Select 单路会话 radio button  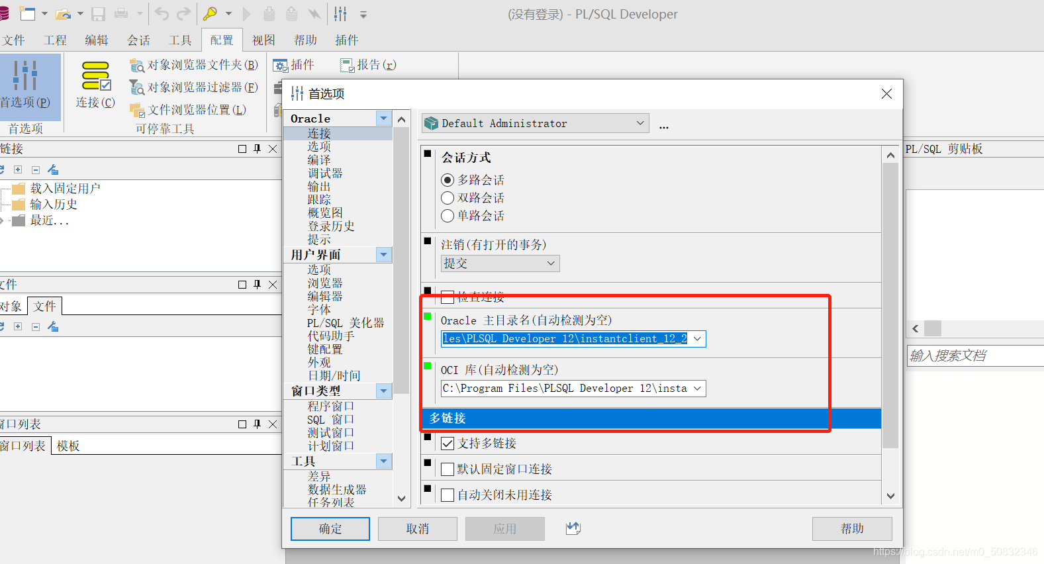(448, 216)
